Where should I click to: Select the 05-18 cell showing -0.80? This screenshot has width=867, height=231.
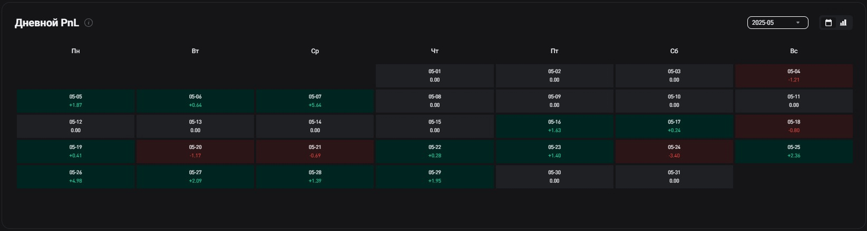[x=793, y=126]
